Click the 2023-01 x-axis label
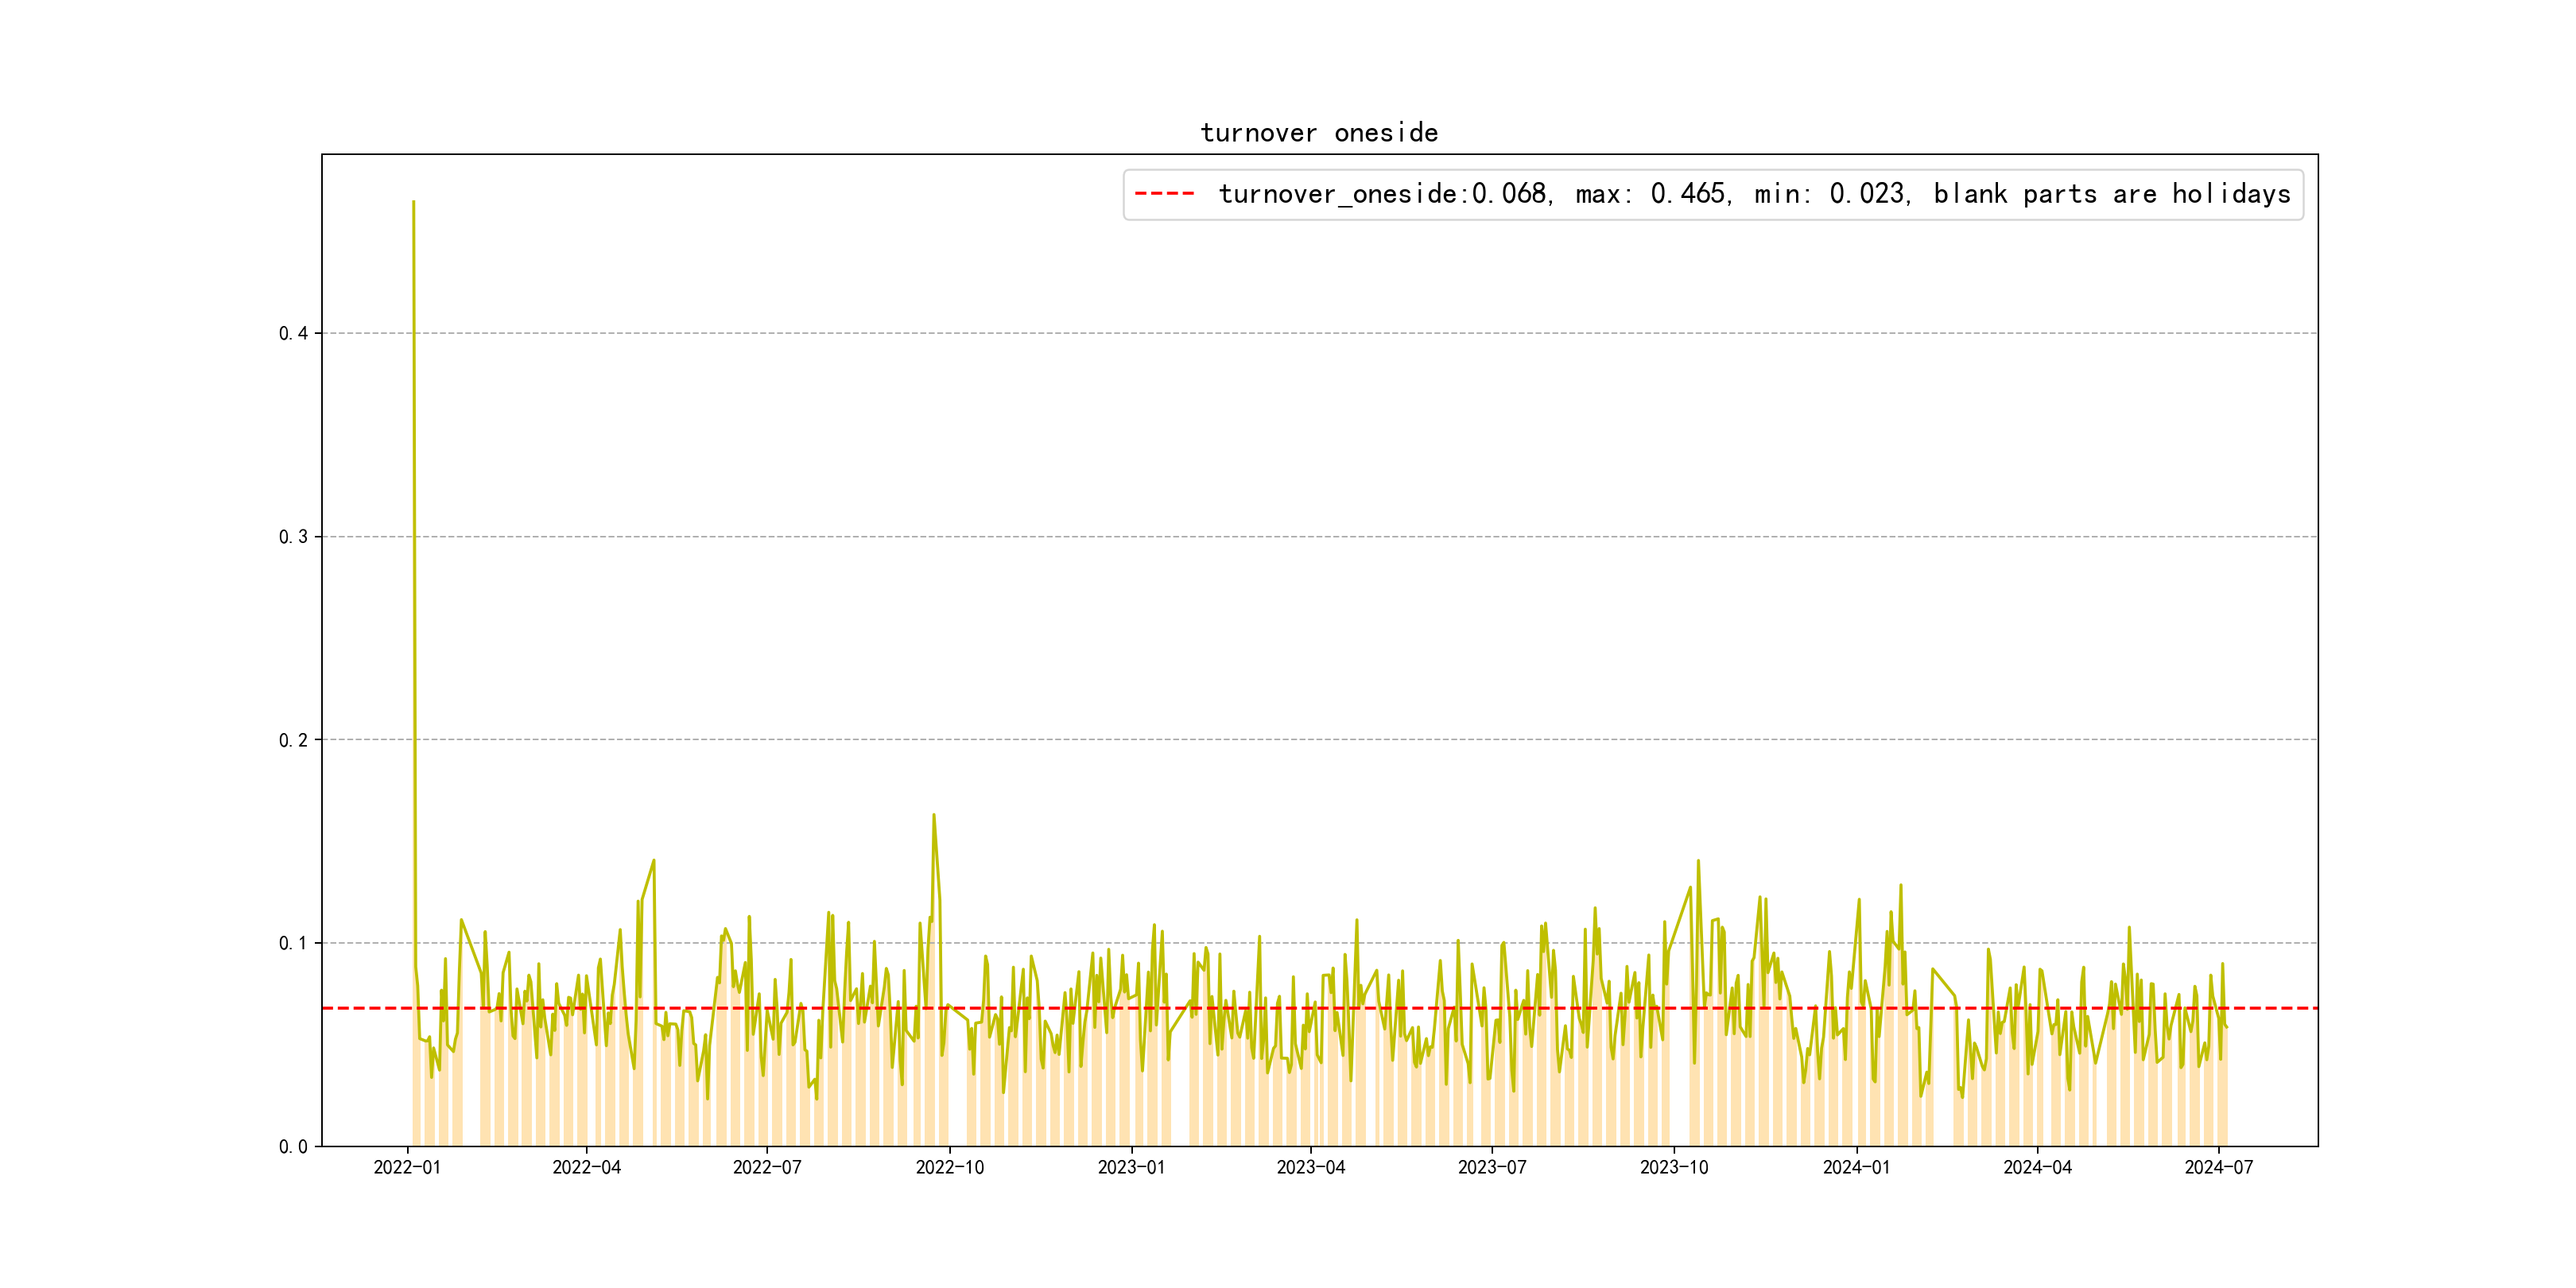The height and width of the screenshot is (1288, 2576). tap(1131, 1167)
